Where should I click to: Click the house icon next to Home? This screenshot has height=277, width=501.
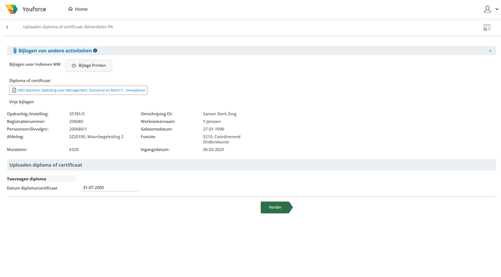(70, 9)
